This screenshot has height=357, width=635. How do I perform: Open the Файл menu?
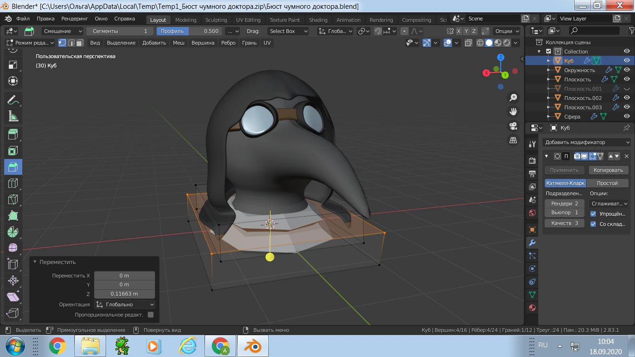(x=23, y=19)
